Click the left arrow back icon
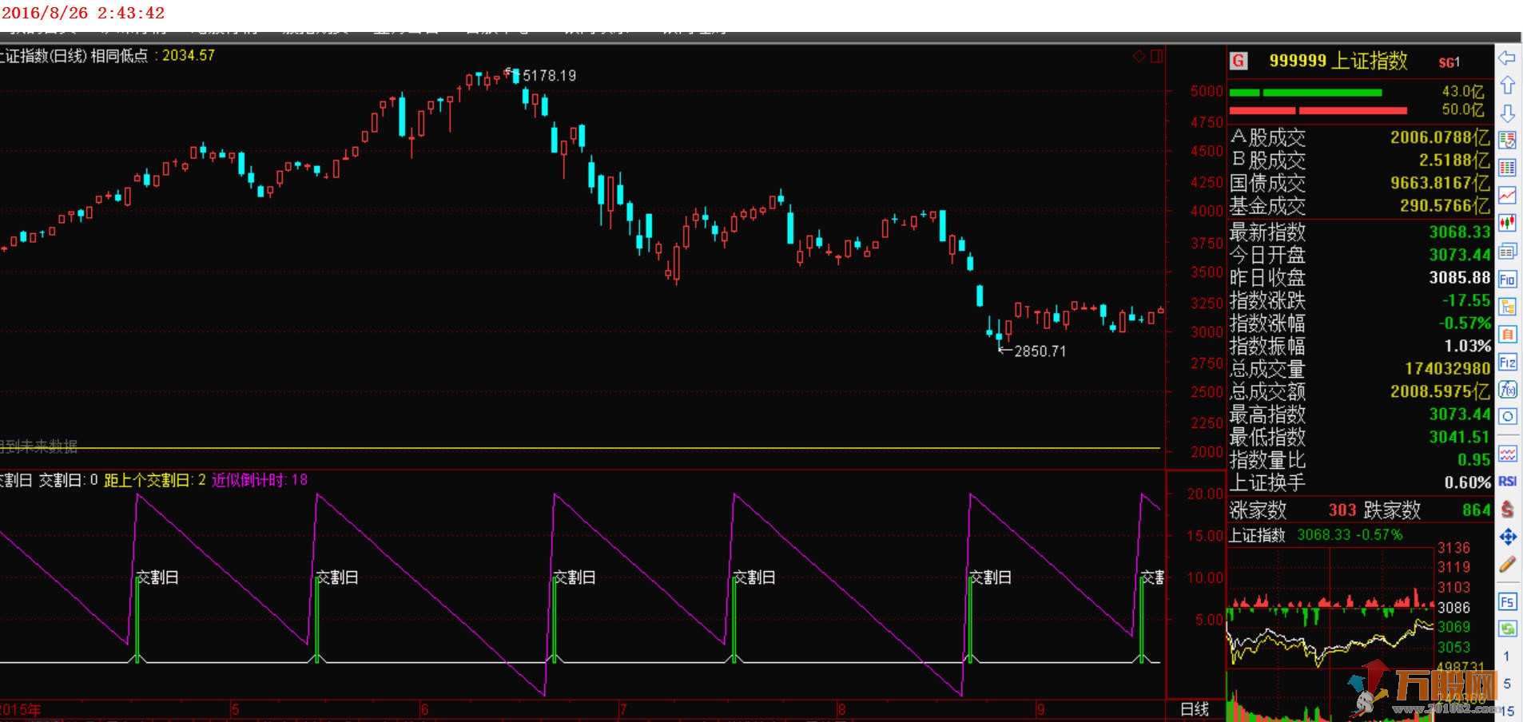The height and width of the screenshot is (722, 1523). click(1507, 58)
